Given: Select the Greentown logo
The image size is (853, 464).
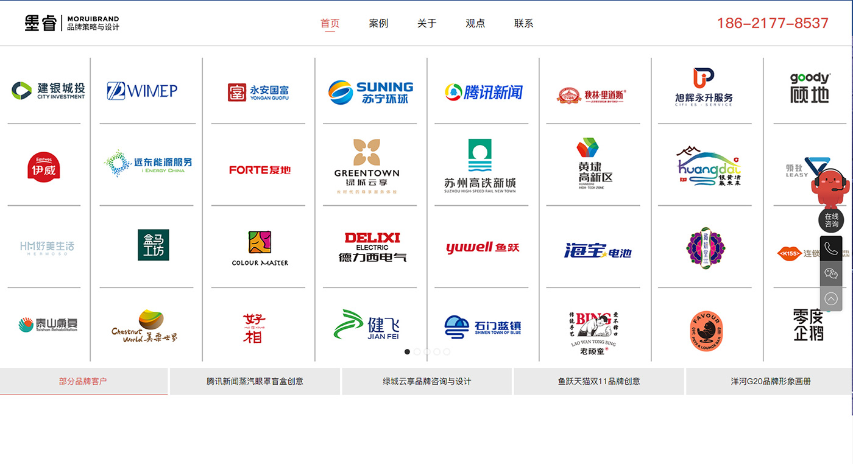Looking at the screenshot, I should point(367,166).
